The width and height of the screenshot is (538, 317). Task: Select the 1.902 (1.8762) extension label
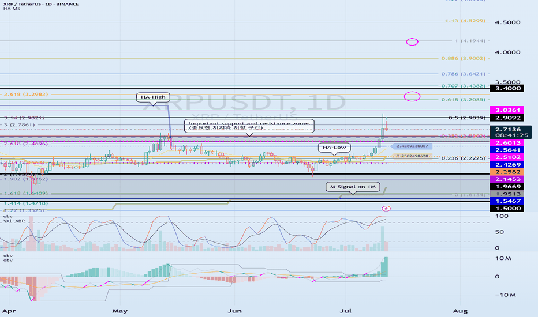pyautogui.click(x=26, y=179)
